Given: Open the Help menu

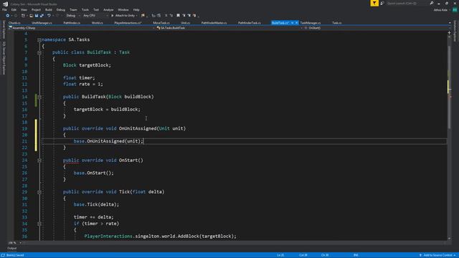Looking at the screenshot, I should (x=136, y=9).
